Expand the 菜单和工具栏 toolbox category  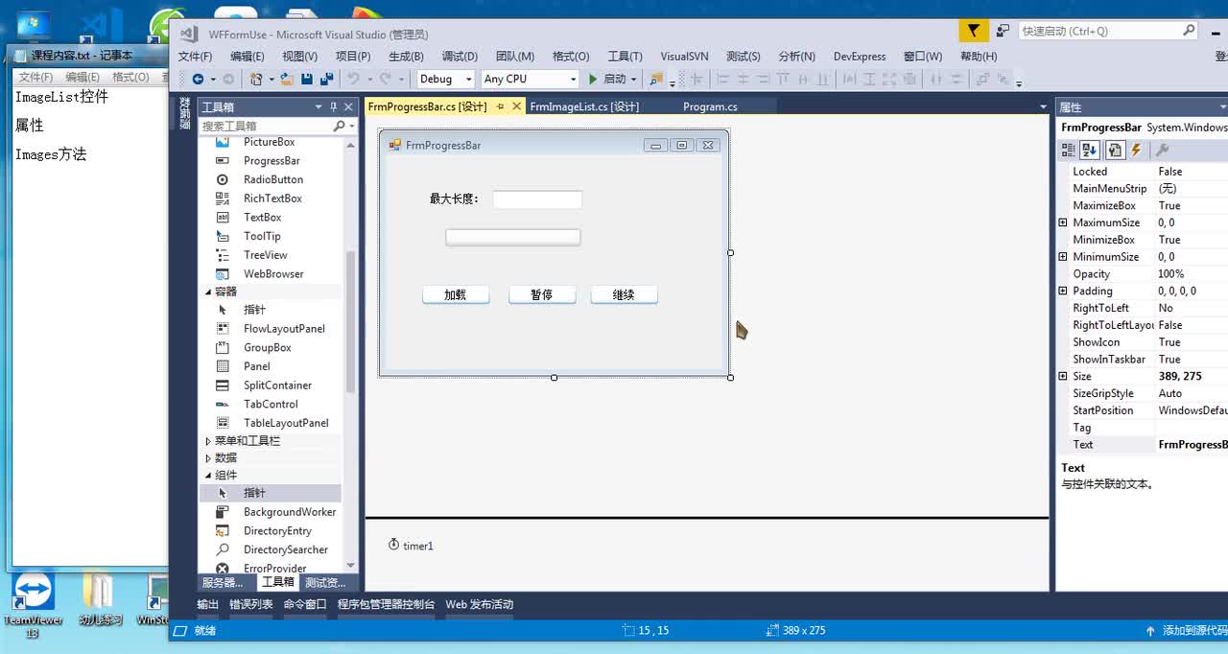pos(208,441)
